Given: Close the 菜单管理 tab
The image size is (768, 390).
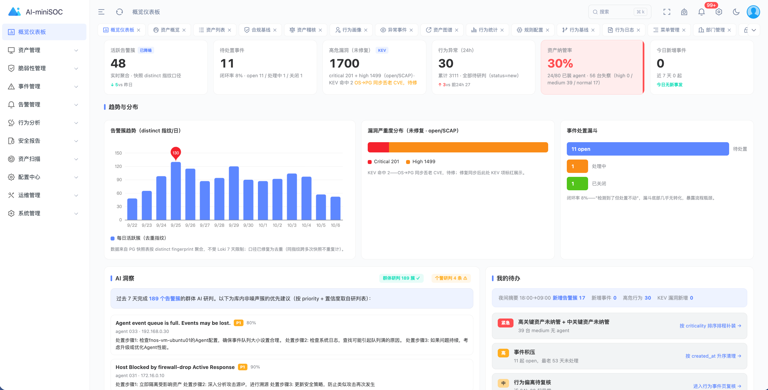Looking at the screenshot, I should (x=684, y=30).
